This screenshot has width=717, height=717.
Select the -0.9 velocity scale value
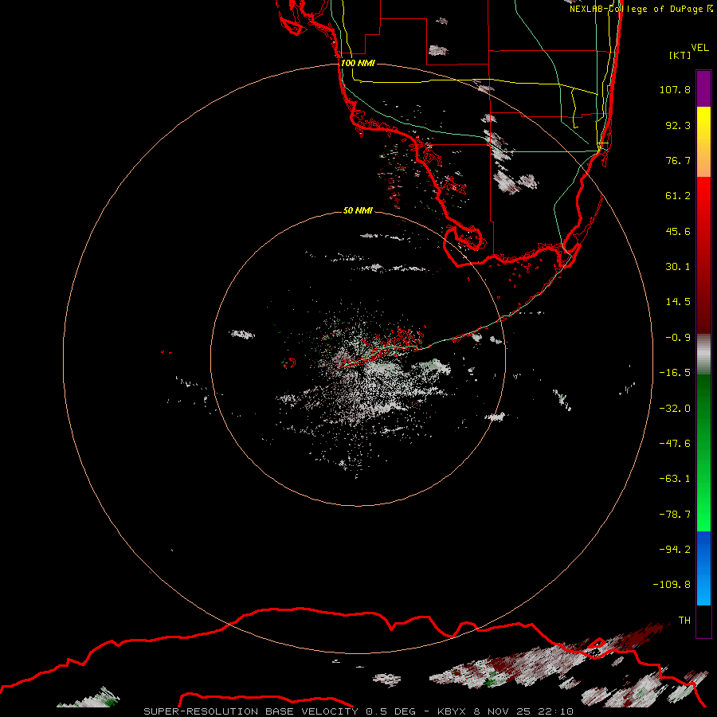[678, 338]
